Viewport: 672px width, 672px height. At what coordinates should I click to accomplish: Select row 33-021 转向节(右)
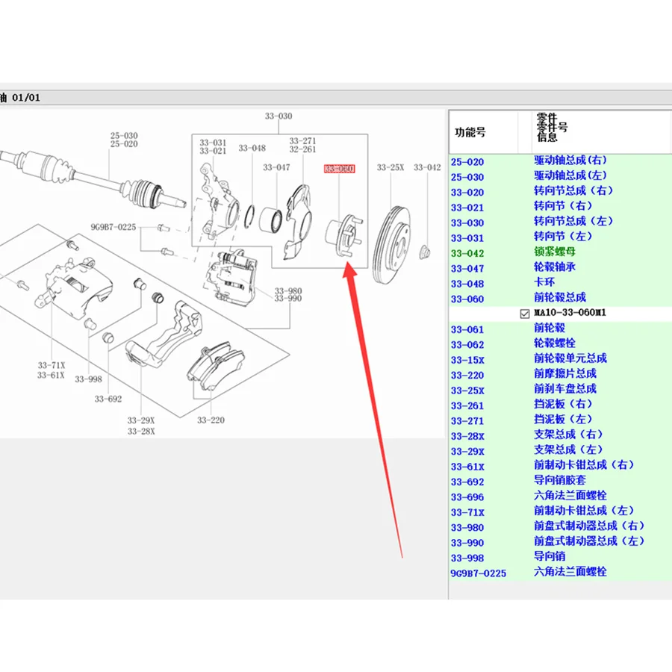click(x=560, y=207)
